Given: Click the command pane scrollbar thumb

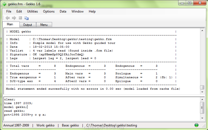Looking at the screenshot, I should [x=202, y=108].
